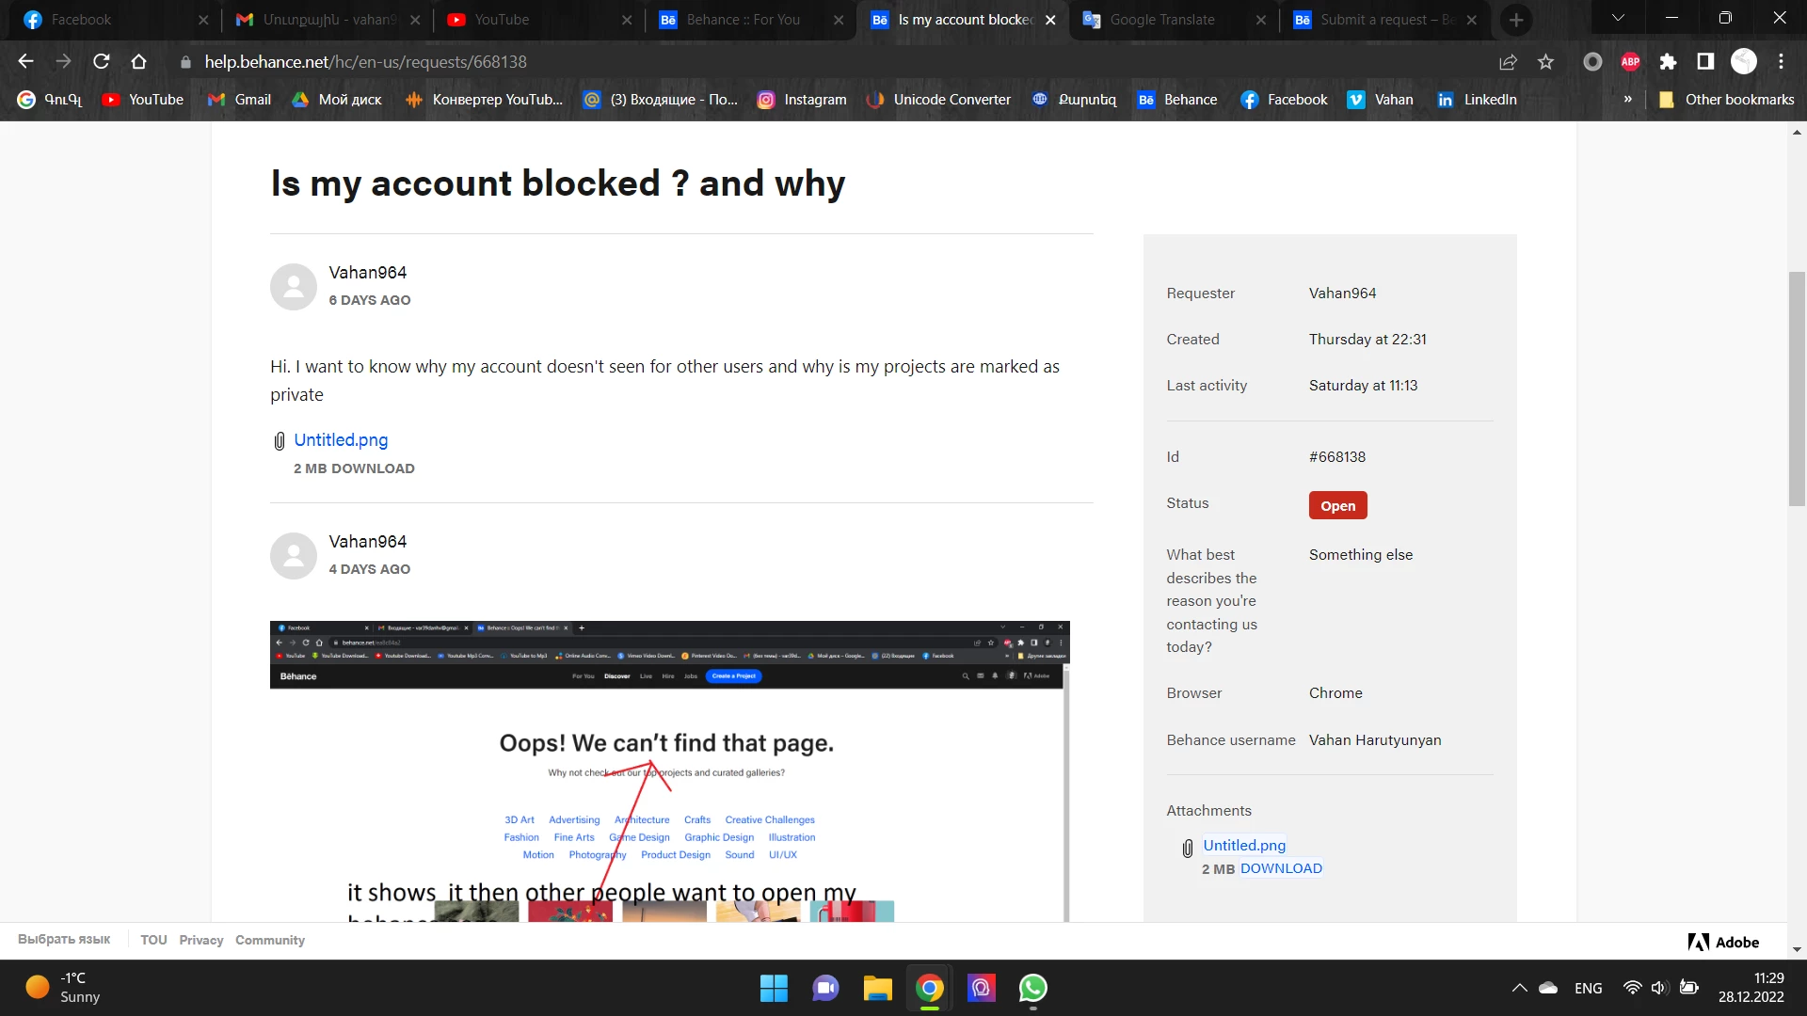Image resolution: width=1807 pixels, height=1016 pixels.
Task: Open File Explorer from the taskbar
Action: pos(877,988)
